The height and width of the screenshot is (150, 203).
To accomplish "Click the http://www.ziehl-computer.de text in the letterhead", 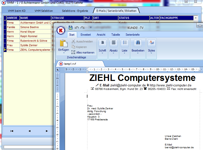I will click(x=171, y=85).
